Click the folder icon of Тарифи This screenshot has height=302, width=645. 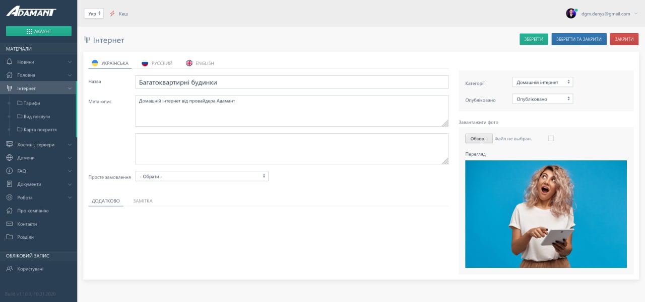20,103
